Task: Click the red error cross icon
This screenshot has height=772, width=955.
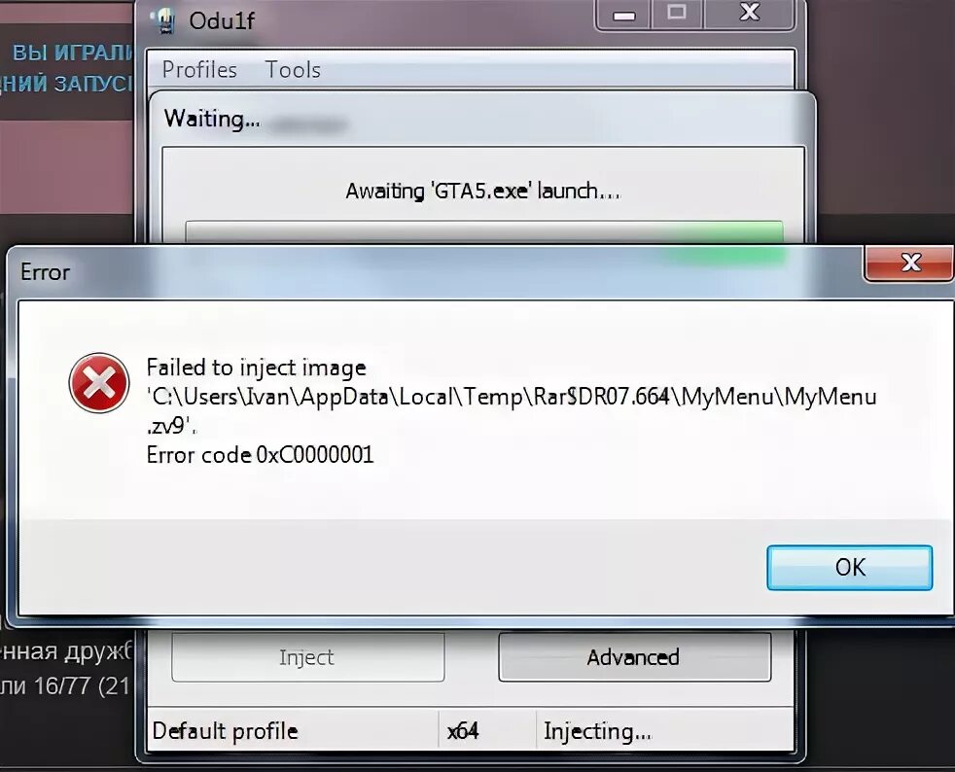Action: pos(98,383)
